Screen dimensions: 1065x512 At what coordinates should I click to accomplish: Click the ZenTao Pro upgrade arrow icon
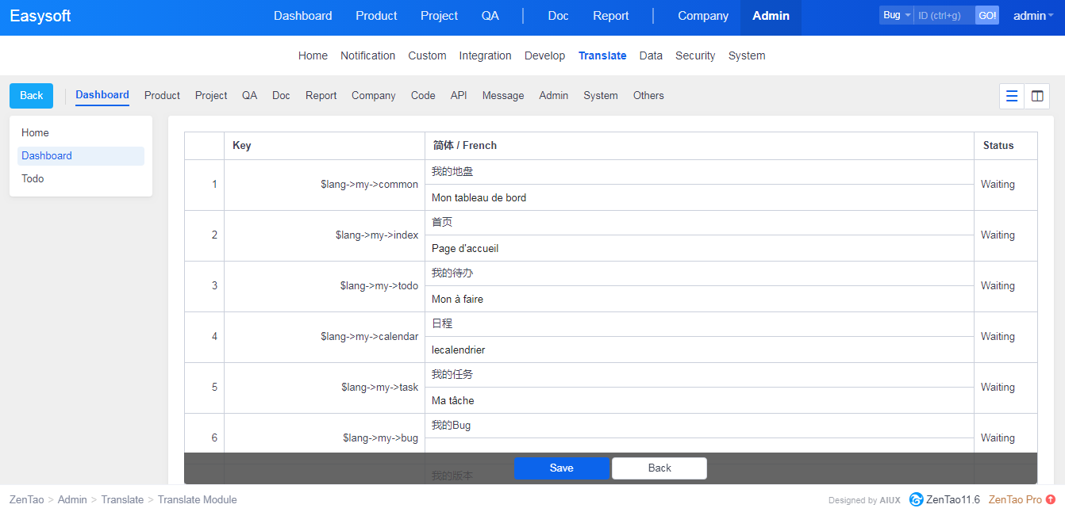point(1051,499)
